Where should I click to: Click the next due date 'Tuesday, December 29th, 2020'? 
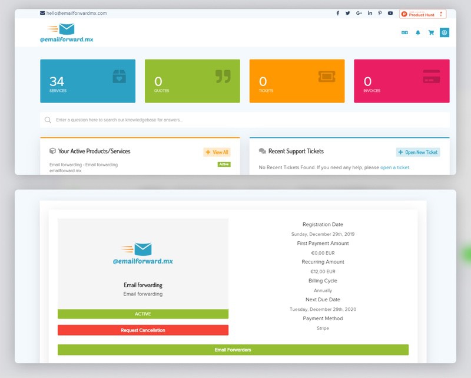[323, 310]
